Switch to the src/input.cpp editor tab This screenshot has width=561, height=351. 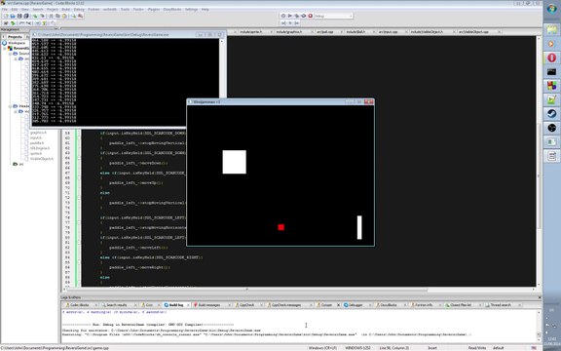[389, 32]
